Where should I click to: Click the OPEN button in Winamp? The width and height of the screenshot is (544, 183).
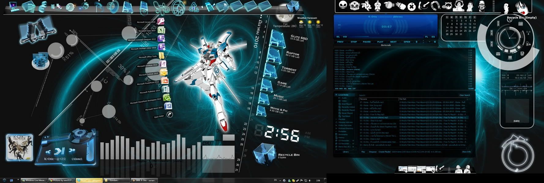(x=407, y=42)
